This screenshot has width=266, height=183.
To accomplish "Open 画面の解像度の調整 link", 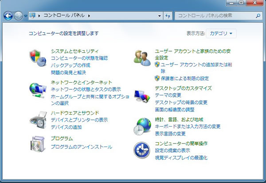I will (175, 110).
